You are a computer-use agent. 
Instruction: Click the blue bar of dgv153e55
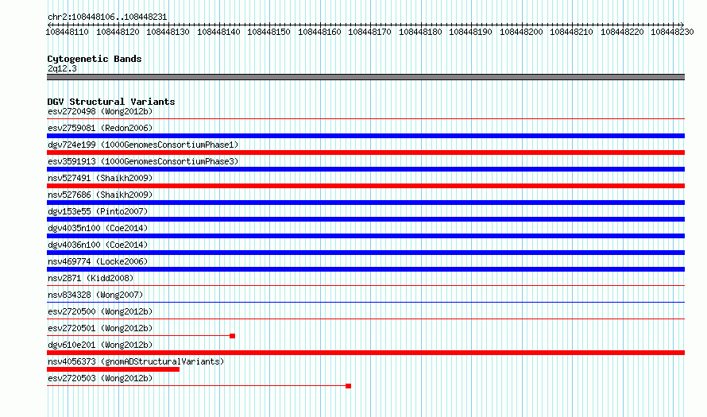pos(365,219)
